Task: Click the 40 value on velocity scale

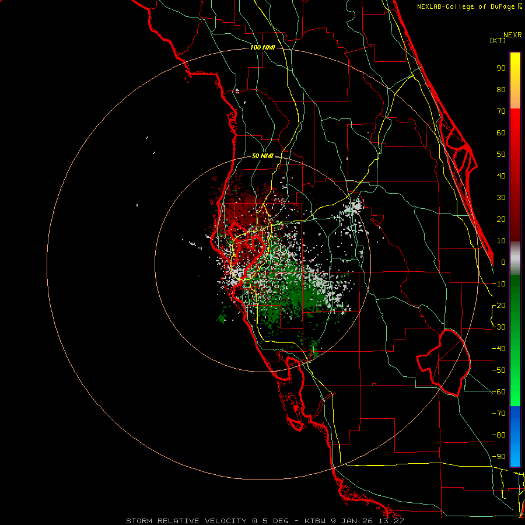Action: pyautogui.click(x=501, y=176)
